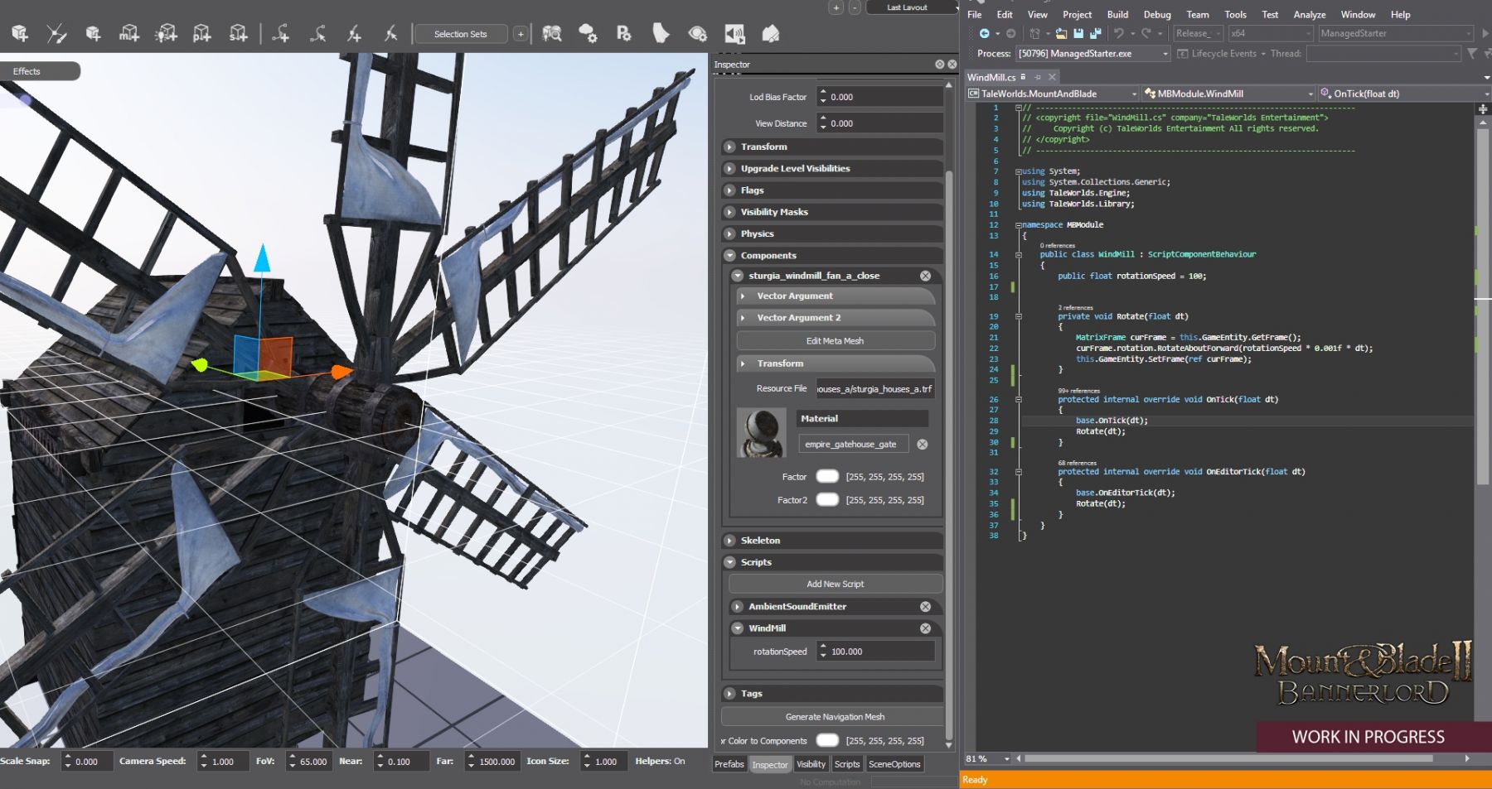Click the Open File folder icon
Viewport: 1492px width, 789px height.
[1061, 33]
